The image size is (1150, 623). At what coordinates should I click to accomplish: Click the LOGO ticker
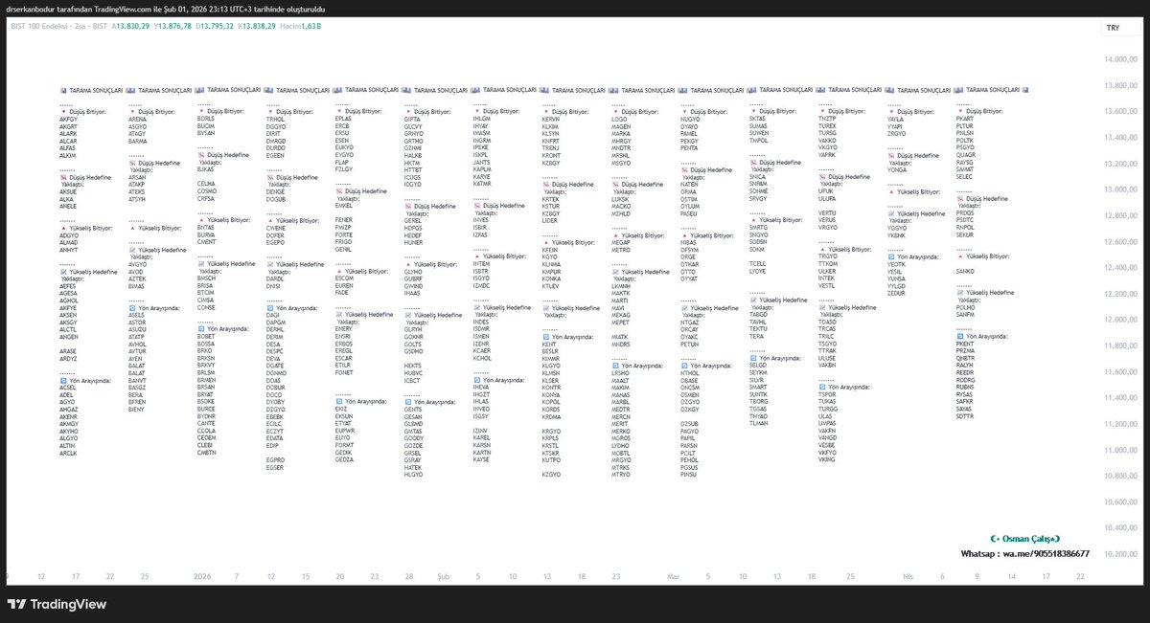click(x=620, y=119)
